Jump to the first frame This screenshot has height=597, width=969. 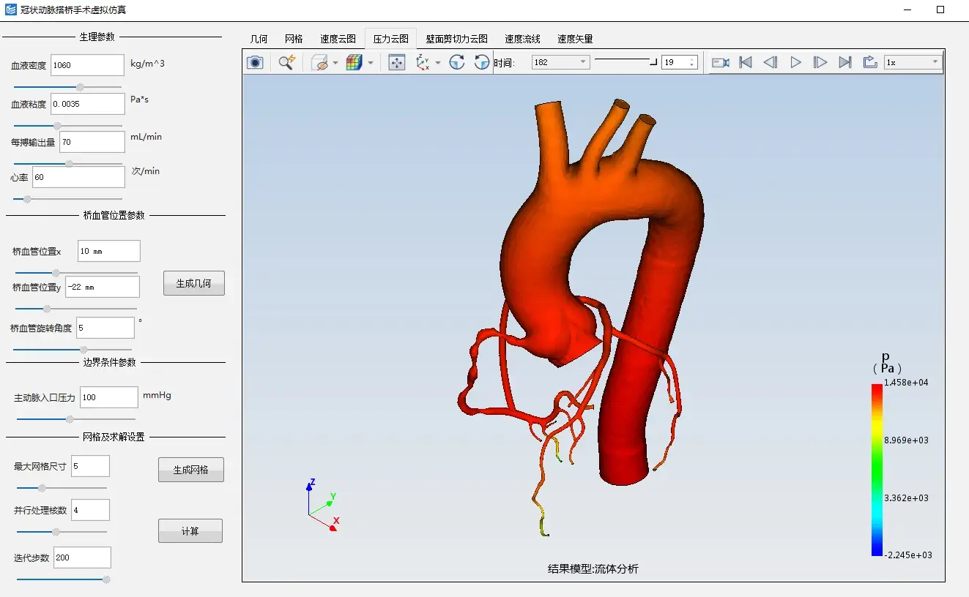746,62
